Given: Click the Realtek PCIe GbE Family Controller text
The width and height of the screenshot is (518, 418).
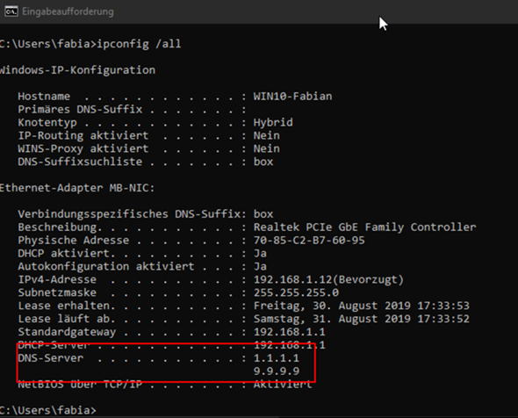Looking at the screenshot, I should (364, 227).
